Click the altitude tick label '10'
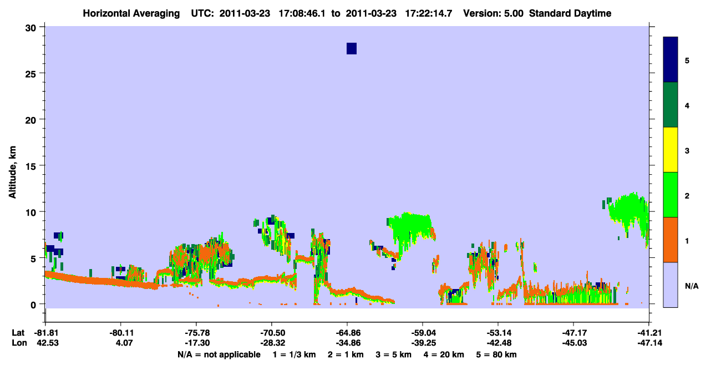The image size is (721, 370). (32, 212)
